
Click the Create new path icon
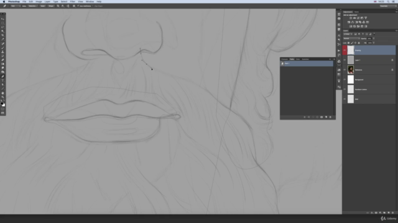coord(326,117)
